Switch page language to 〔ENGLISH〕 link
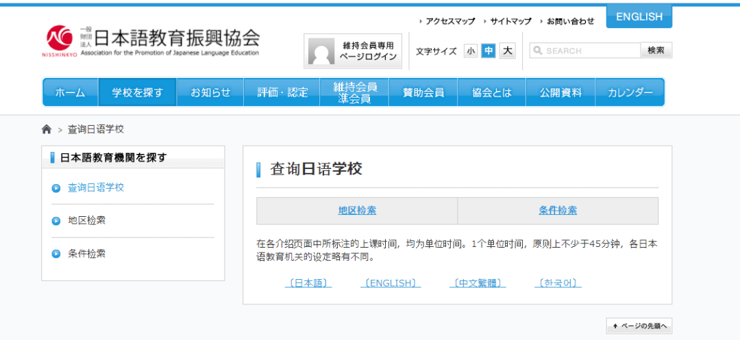 [x=391, y=283]
